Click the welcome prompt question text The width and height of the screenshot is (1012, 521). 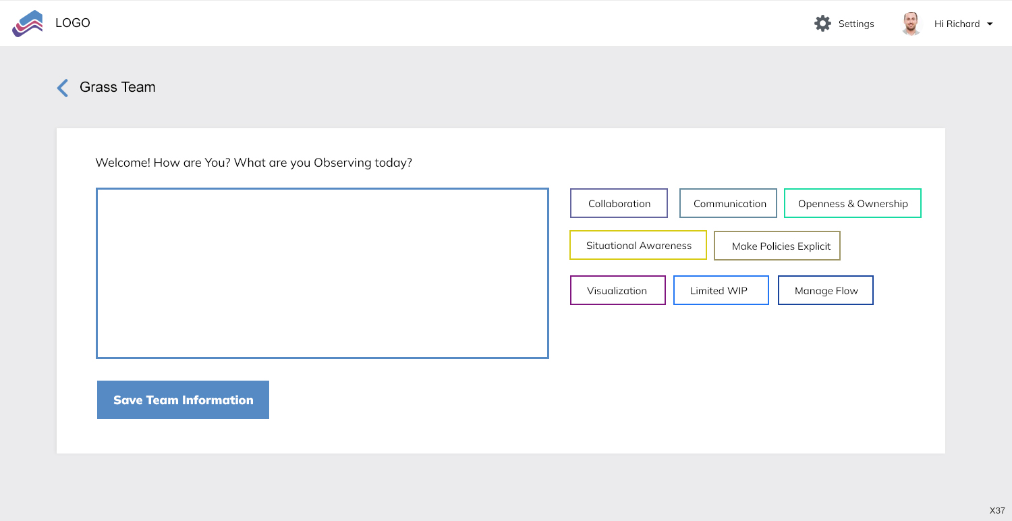coord(253,163)
